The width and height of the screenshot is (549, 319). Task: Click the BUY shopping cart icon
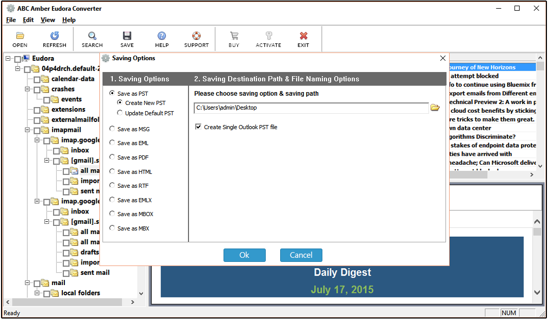click(234, 36)
